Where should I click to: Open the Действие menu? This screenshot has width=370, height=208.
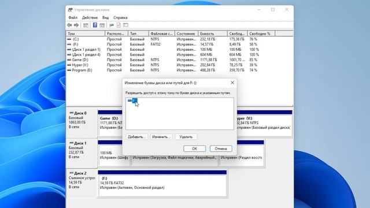coord(90,18)
